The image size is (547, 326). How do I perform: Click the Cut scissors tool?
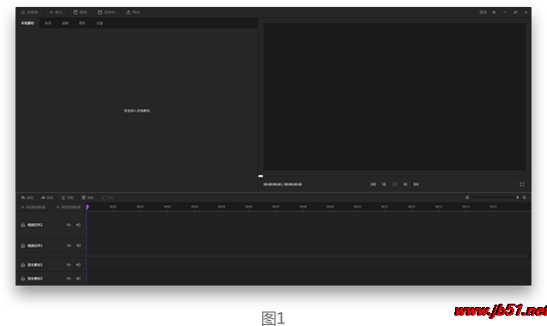(67, 197)
